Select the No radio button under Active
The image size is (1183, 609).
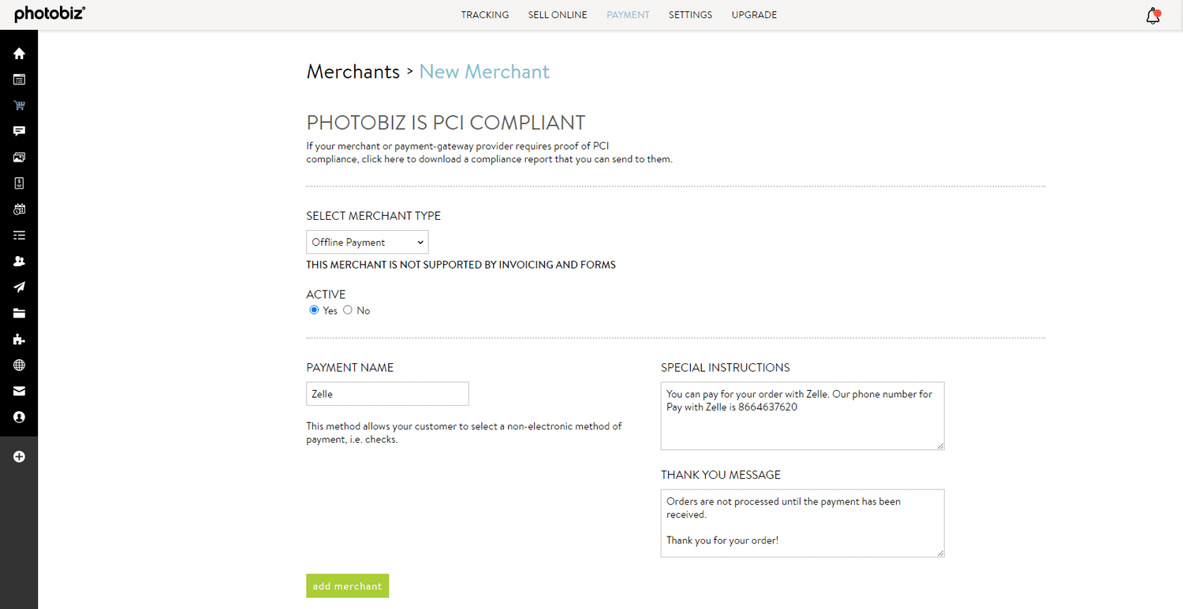[348, 310]
